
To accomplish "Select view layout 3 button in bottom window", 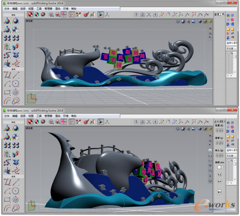I will click(149, 122).
